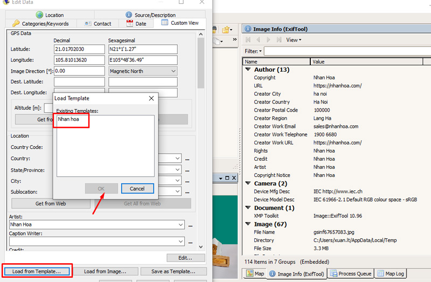The width and height of the screenshot is (431, 282).
Task: Click the Source/Description info icon
Action: point(129,15)
